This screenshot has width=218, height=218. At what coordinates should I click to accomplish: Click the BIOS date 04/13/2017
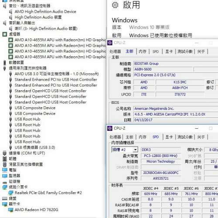(176, 120)
